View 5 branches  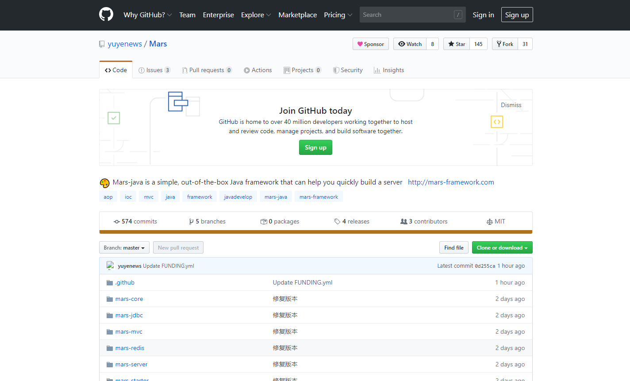(207, 221)
